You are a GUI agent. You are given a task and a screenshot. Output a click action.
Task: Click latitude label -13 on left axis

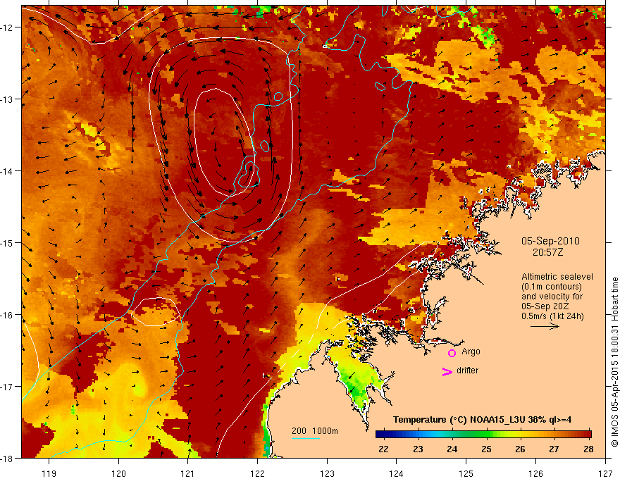tap(8, 99)
